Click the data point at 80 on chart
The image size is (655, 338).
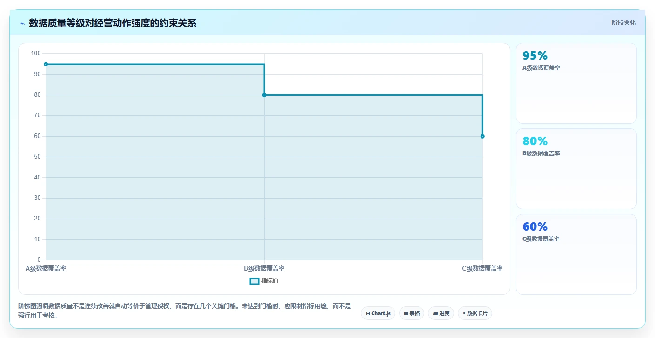tap(264, 95)
